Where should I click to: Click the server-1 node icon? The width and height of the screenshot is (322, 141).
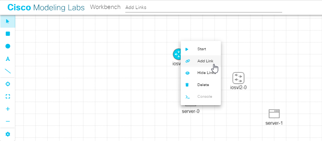pyautogui.click(x=274, y=113)
